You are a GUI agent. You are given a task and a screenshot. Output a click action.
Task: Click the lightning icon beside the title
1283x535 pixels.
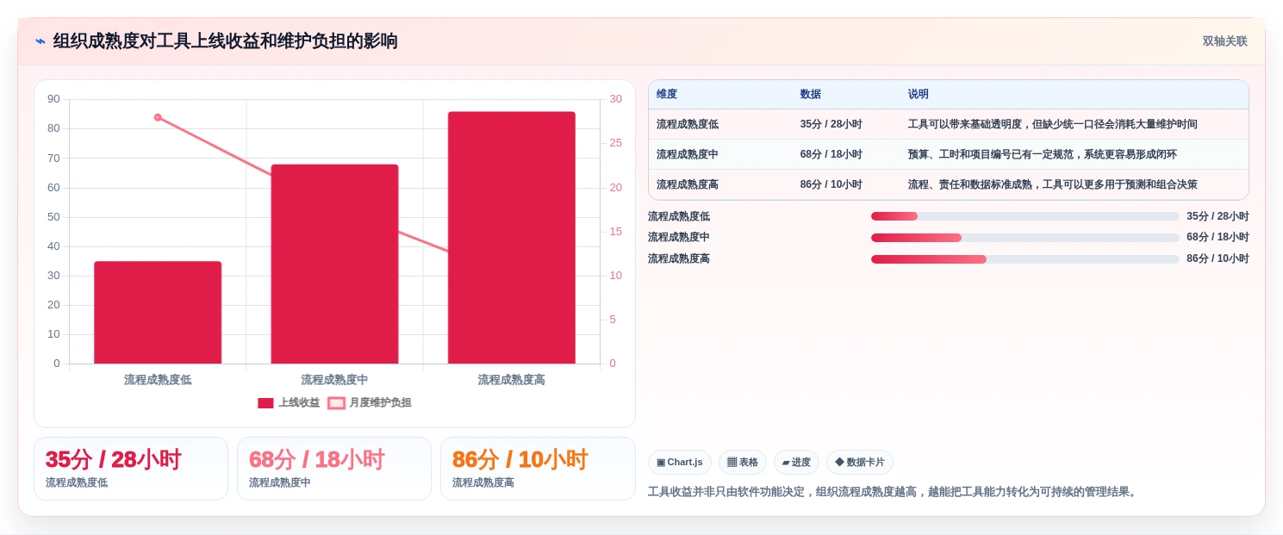click(40, 41)
